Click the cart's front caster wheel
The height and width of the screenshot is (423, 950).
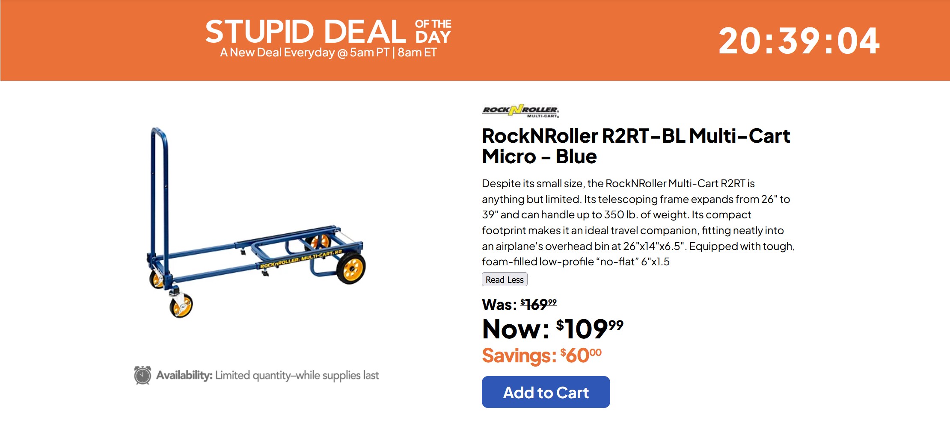181,305
